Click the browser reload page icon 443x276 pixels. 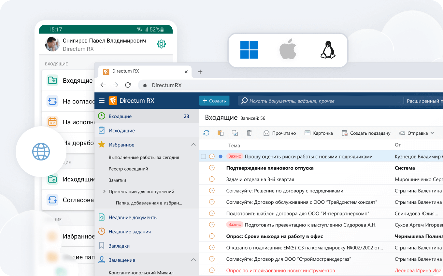128,85
